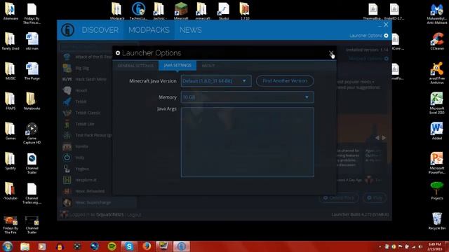Select the Tekkit Classic modpack
Image resolution: width=449 pixels, height=252 pixels.
point(81,113)
